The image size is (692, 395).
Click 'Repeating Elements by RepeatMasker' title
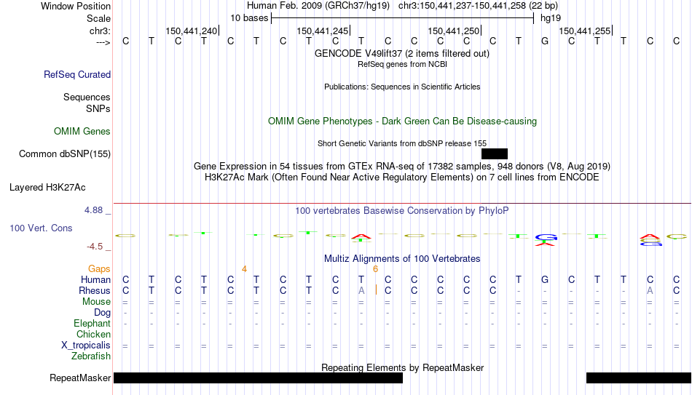[x=402, y=367]
